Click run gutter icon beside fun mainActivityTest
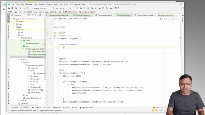The image size is (205, 115). pos(50,73)
